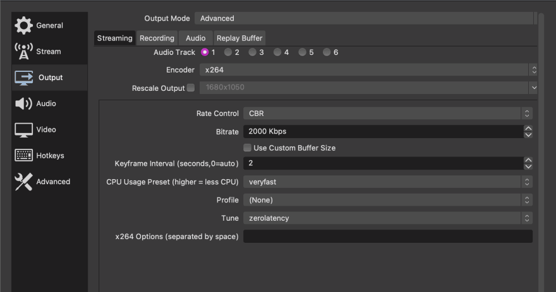Enable the Rescale Output checkbox

191,88
